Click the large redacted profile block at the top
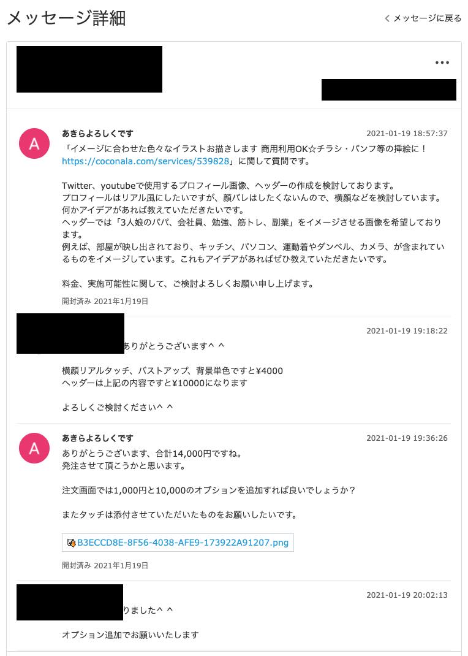The height and width of the screenshot is (656, 468). pyautogui.click(x=89, y=69)
